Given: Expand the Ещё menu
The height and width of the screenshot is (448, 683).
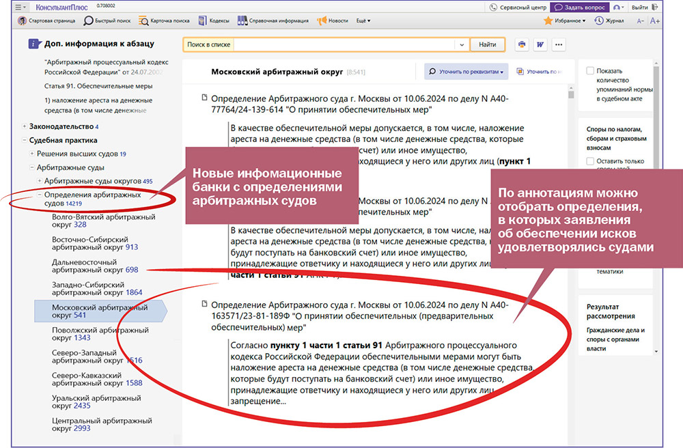Looking at the screenshot, I should 363,20.
